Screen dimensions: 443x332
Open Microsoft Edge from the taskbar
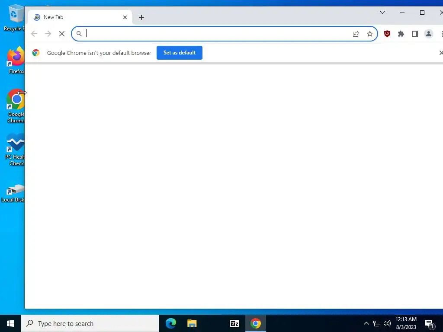[x=171, y=323]
